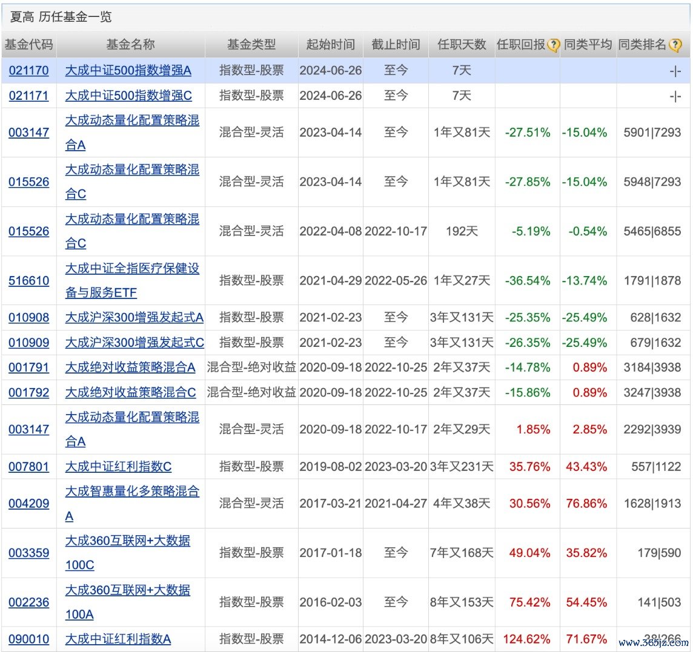Open fund code 010908

click(x=28, y=318)
